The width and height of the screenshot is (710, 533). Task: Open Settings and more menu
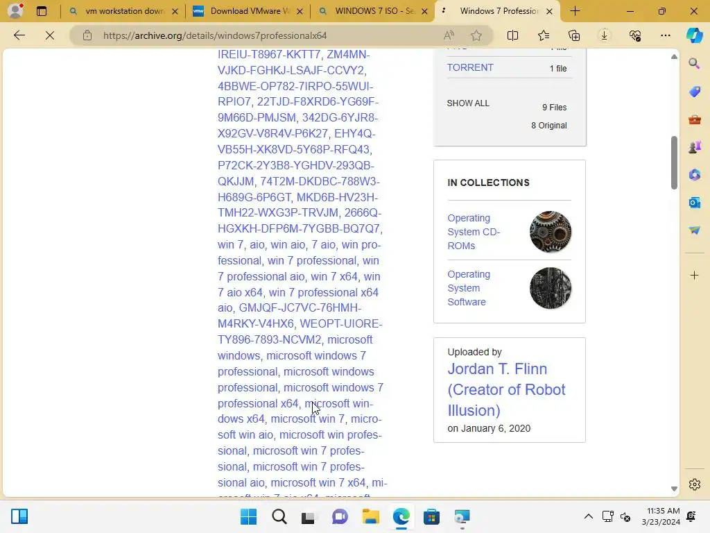click(x=665, y=35)
